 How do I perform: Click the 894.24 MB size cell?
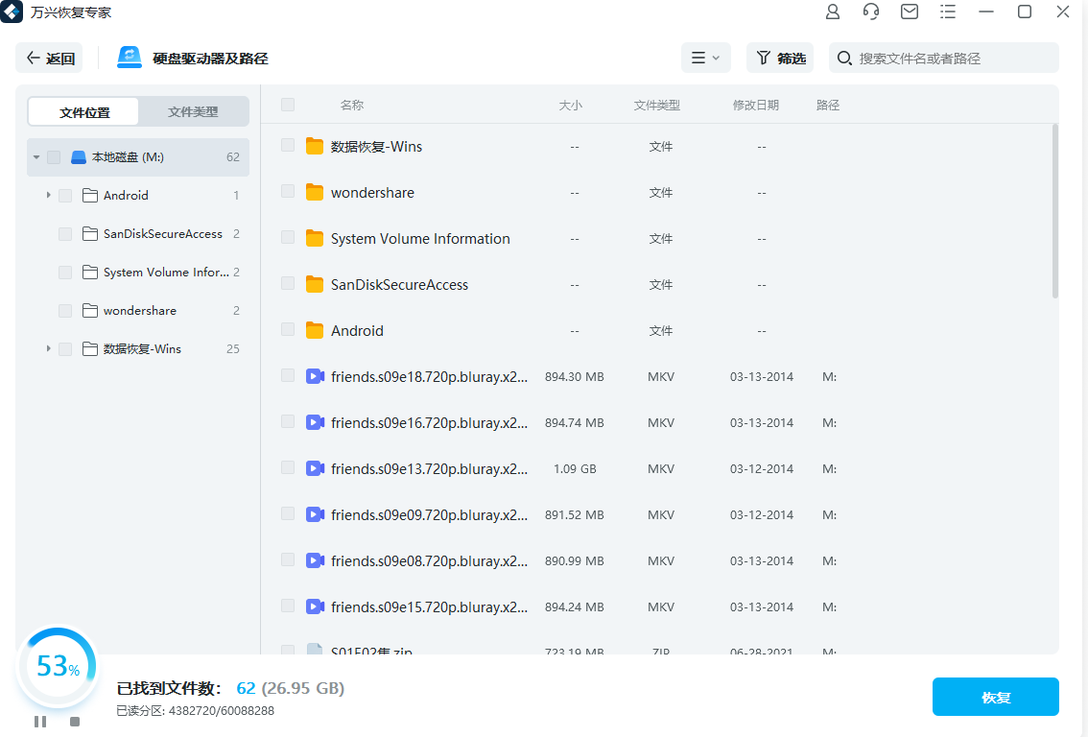click(x=574, y=606)
